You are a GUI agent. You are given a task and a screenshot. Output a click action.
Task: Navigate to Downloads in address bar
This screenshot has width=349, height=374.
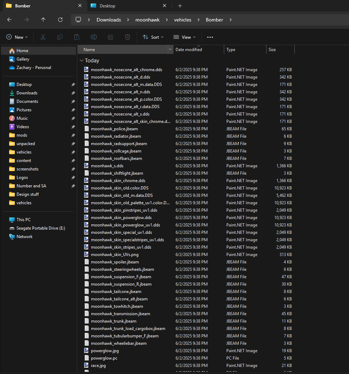[109, 20]
